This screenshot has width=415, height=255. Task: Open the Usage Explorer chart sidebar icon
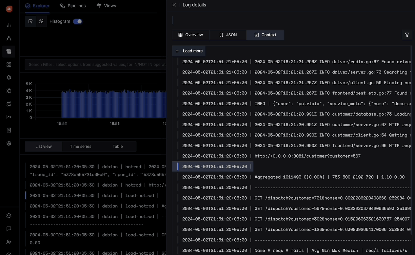pyautogui.click(x=9, y=117)
